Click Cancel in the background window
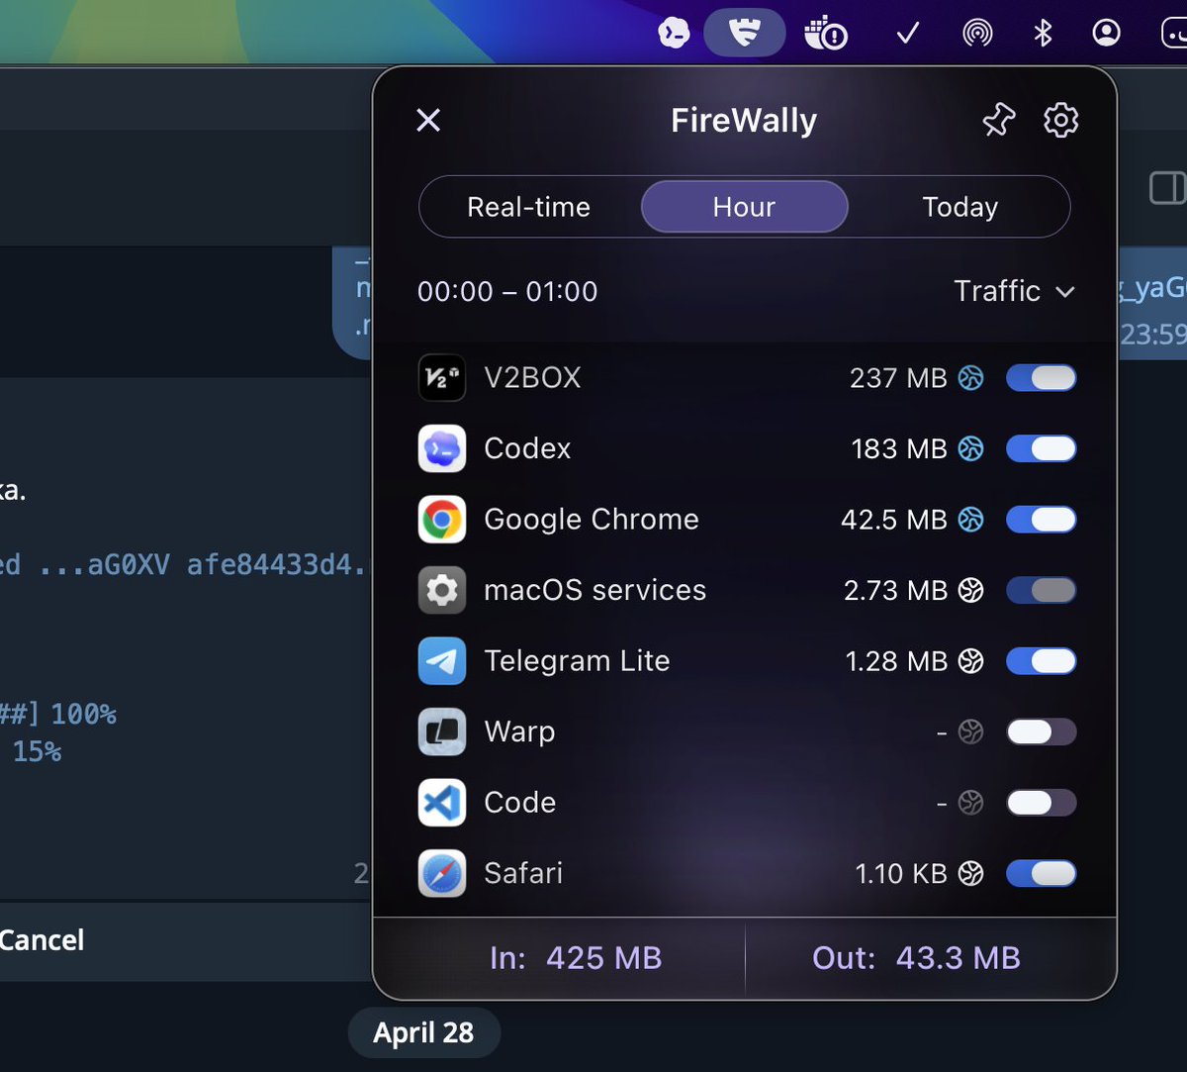This screenshot has width=1187, height=1072. [x=42, y=940]
